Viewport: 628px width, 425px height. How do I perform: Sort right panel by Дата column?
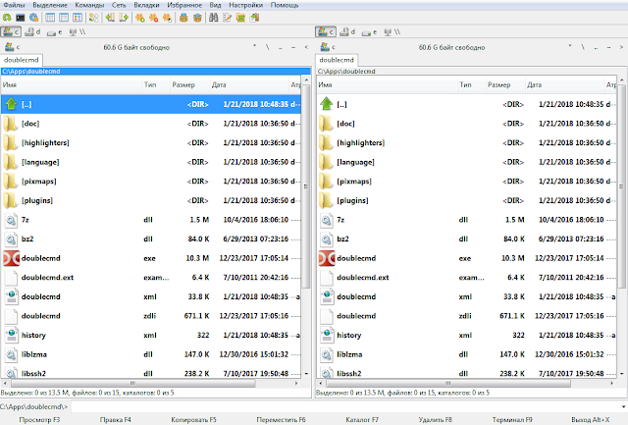[564, 85]
